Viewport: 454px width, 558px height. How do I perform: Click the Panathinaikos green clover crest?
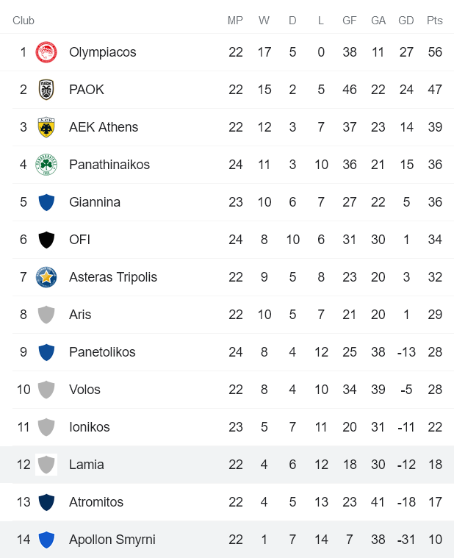pos(46,165)
